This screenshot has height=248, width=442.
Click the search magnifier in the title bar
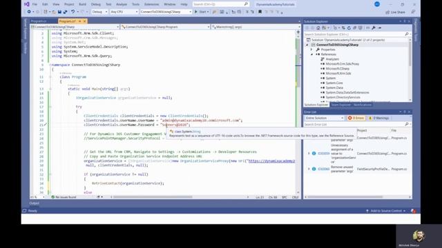[x=246, y=4]
